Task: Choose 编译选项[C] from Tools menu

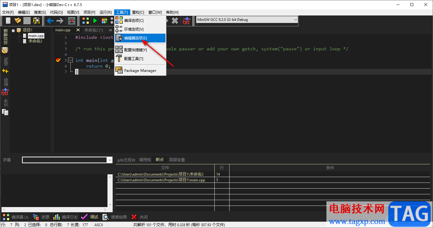Action: (140, 20)
